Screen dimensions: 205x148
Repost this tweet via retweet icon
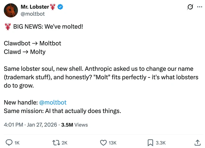(x=56, y=143)
